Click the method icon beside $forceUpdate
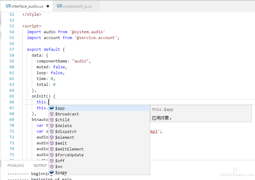The image size is (255, 180). tap(52, 155)
